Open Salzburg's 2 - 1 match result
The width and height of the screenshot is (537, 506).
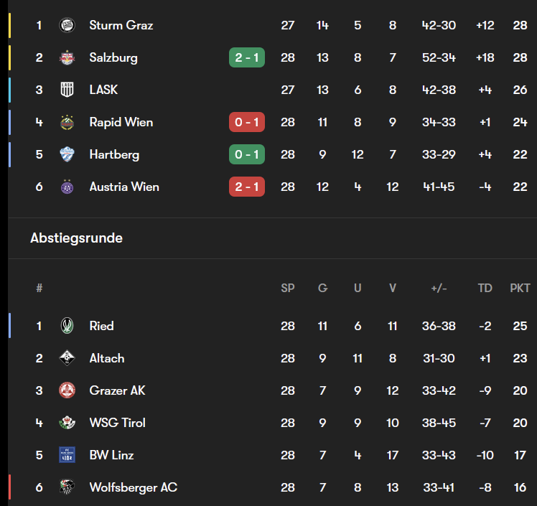point(247,57)
